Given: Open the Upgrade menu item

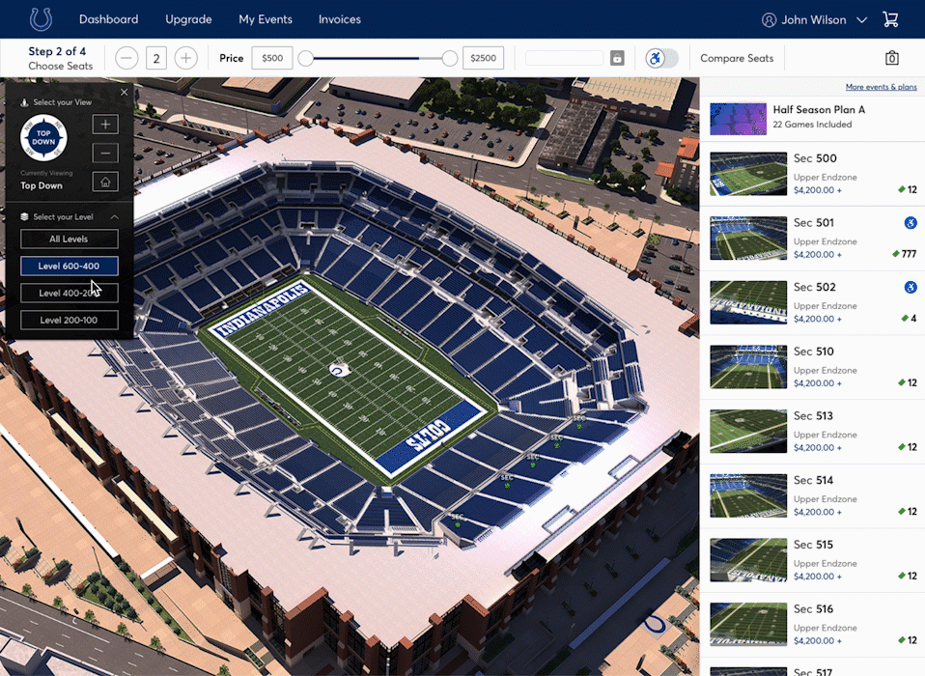Looking at the screenshot, I should pos(188,19).
